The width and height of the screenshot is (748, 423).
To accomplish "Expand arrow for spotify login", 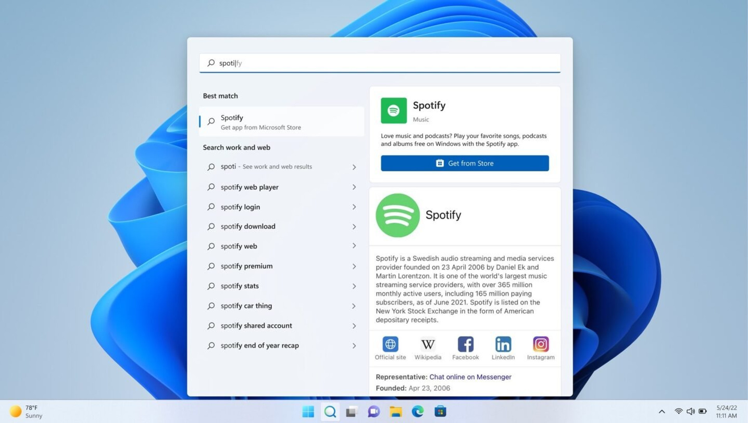I will tap(354, 207).
